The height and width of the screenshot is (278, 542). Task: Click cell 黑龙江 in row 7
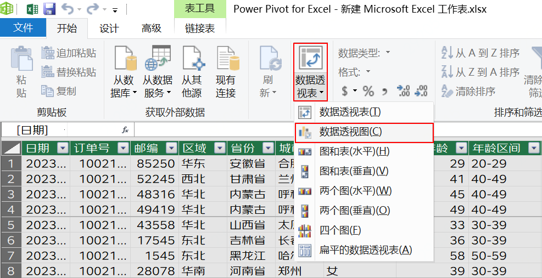[252, 256]
